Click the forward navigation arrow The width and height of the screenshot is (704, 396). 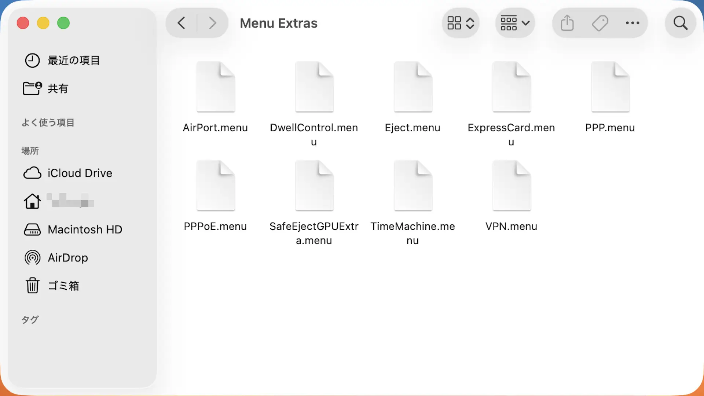[x=212, y=23]
